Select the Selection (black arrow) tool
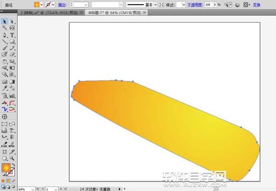This screenshot has height=191, width=276. 5,22
